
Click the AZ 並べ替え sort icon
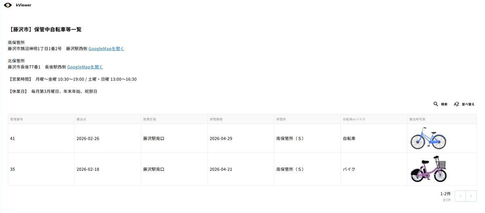(x=456, y=104)
